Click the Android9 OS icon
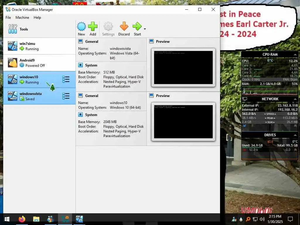This screenshot has height=225, width=300. (12, 63)
